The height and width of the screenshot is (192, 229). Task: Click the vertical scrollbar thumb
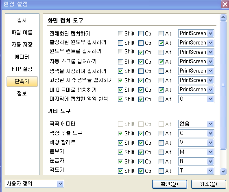[x=223, y=85]
